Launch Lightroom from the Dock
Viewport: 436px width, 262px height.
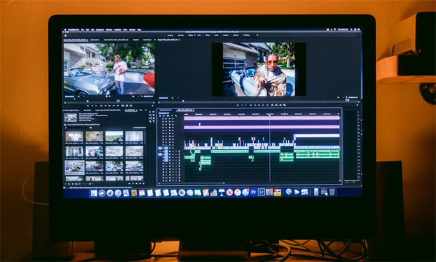tap(262, 192)
